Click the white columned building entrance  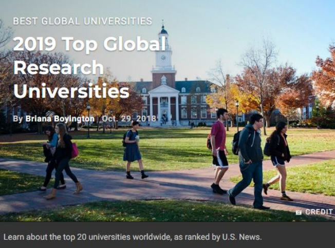pyautogui.click(x=164, y=105)
